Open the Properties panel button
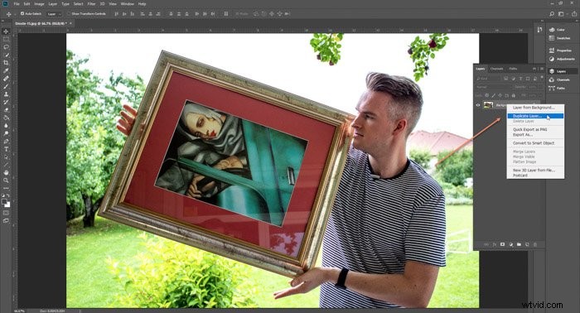 560,51
